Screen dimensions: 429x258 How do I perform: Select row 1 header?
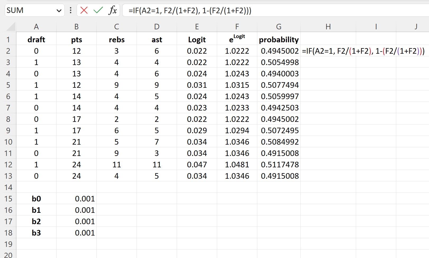click(8, 39)
